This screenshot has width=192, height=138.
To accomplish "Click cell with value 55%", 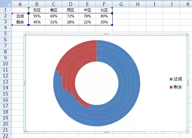I will click(x=37, y=16).
